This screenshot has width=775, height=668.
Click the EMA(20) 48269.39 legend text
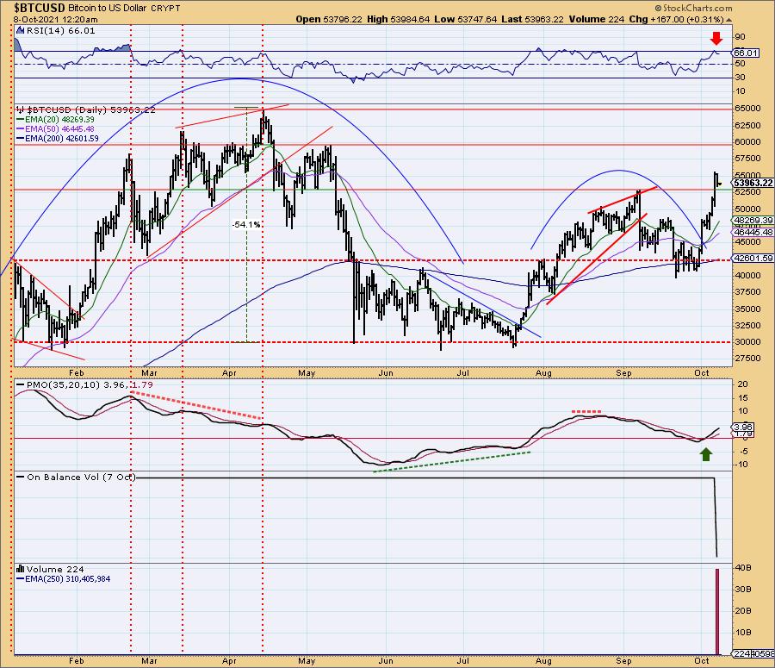coord(59,120)
